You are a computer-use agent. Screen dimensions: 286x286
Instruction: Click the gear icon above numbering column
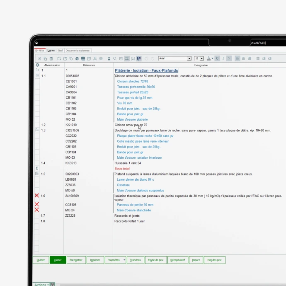pos(38,65)
